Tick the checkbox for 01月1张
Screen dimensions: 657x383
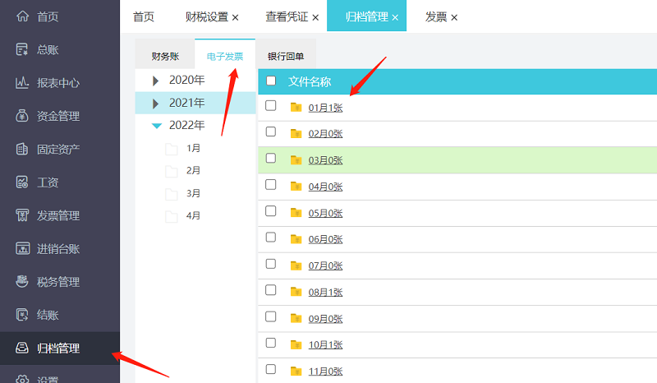coord(271,106)
